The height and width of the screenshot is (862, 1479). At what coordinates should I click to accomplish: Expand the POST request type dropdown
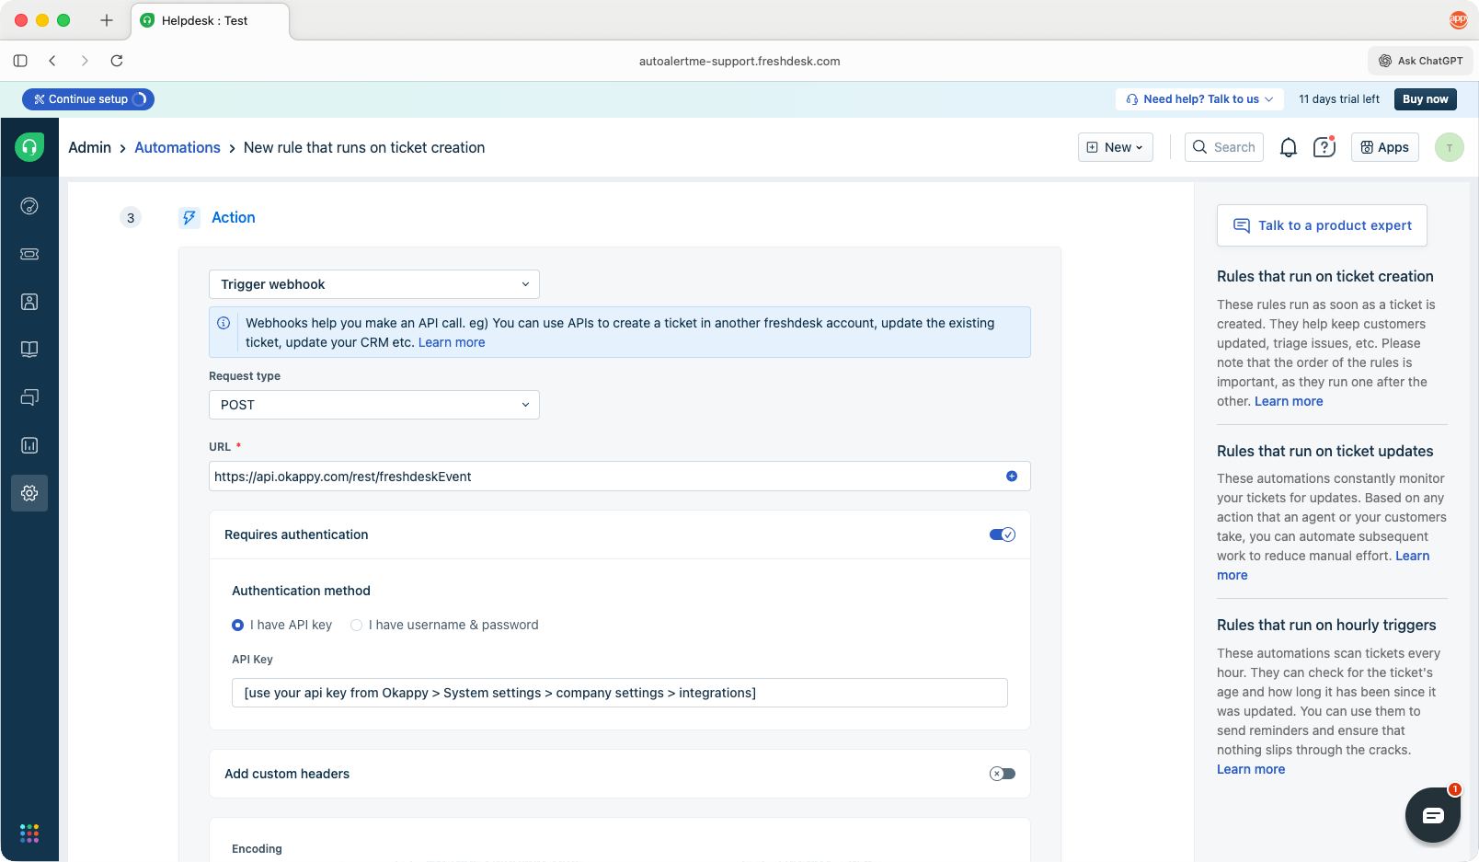(374, 405)
